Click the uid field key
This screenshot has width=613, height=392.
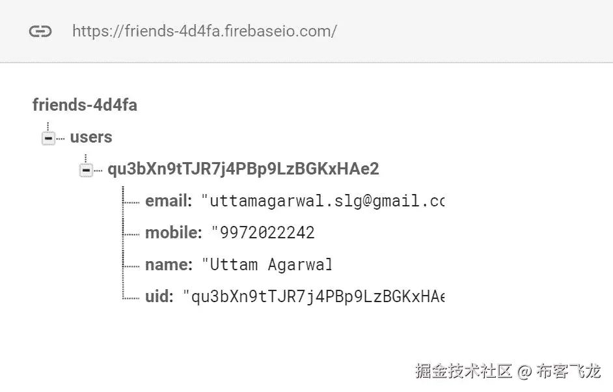pos(159,296)
